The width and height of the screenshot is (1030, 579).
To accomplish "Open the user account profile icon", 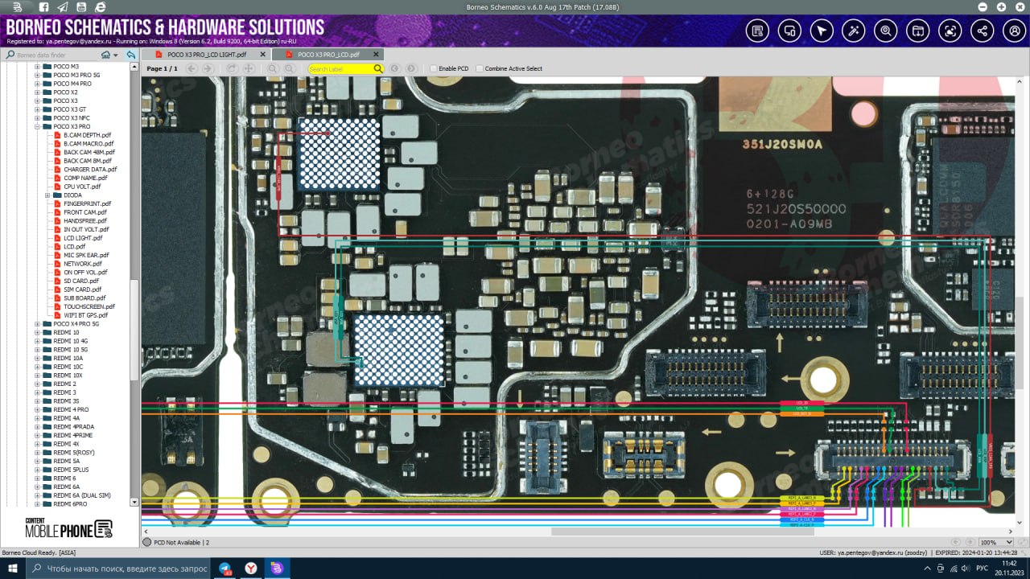I will pos(1013,31).
